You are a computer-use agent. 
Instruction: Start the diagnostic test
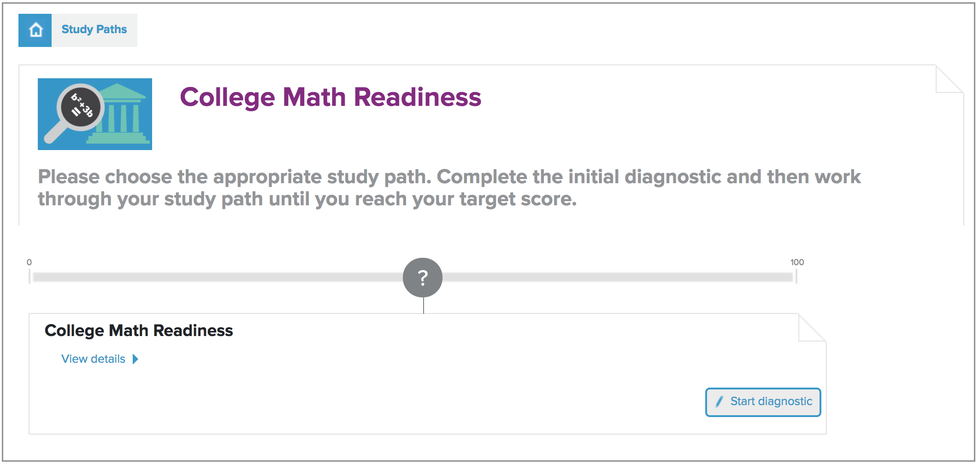[x=763, y=402]
